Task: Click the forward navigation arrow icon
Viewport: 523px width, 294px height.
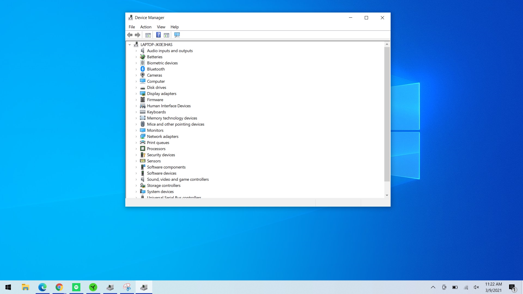Action: click(x=138, y=35)
